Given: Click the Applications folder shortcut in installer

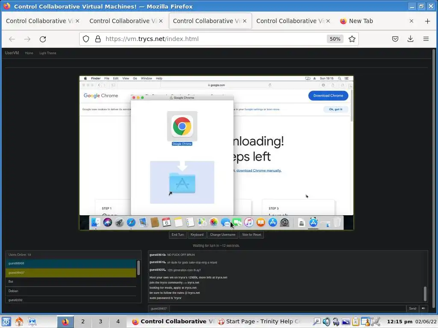Looking at the screenshot, I should pyautogui.click(x=182, y=183).
